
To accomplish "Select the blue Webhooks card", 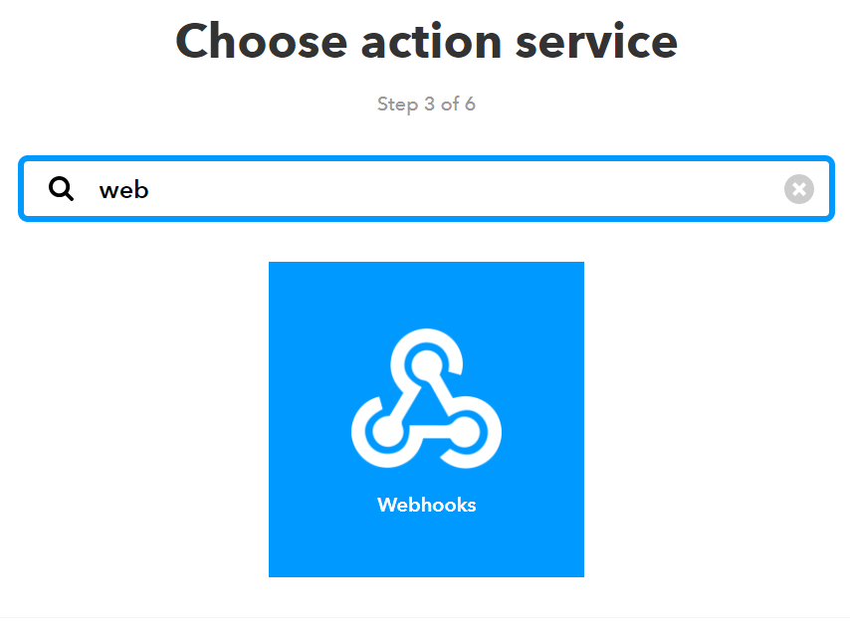I will (426, 419).
